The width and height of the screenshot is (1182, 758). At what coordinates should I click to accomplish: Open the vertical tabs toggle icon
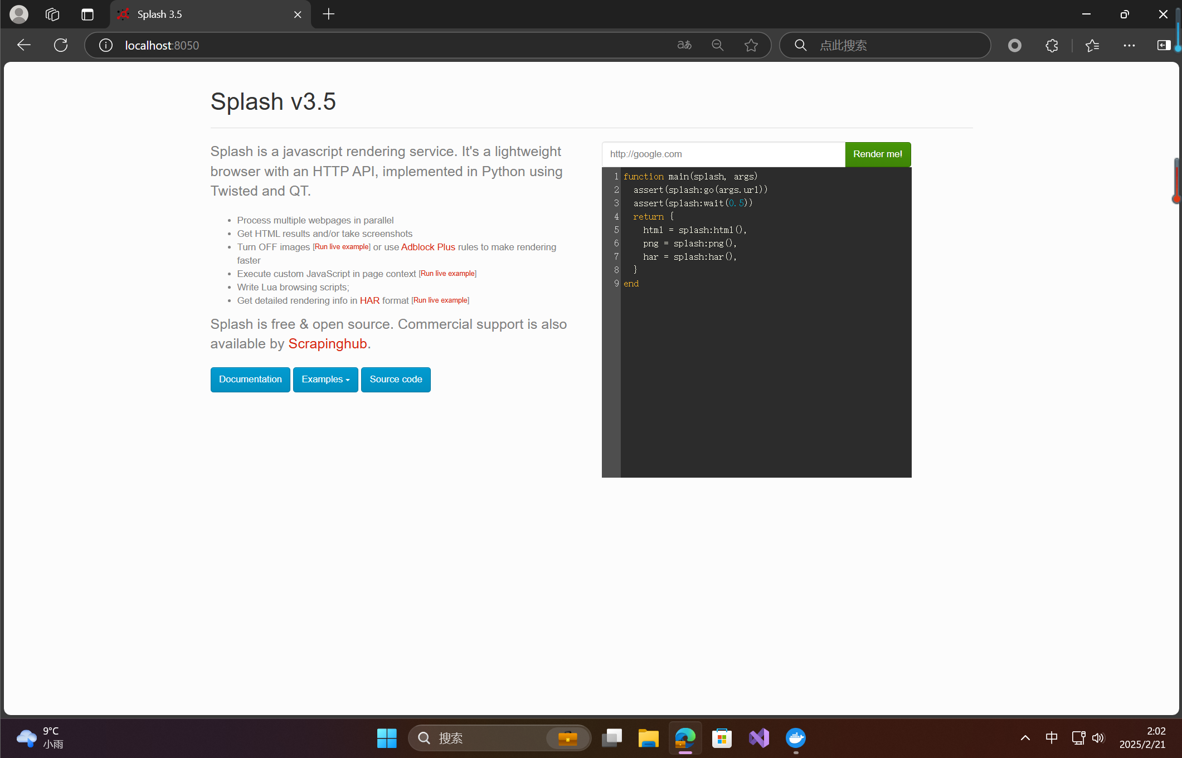(x=87, y=14)
